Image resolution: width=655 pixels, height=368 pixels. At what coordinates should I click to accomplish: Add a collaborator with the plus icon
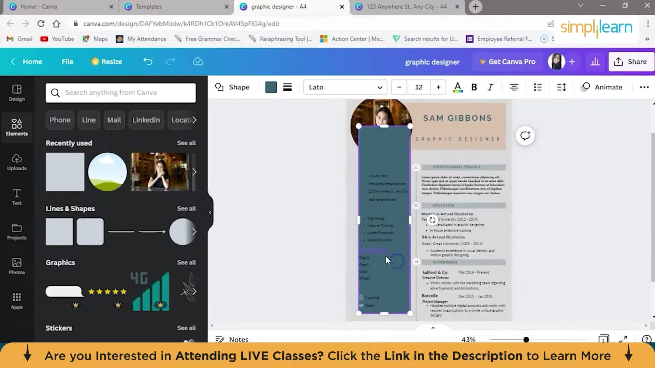[572, 62]
